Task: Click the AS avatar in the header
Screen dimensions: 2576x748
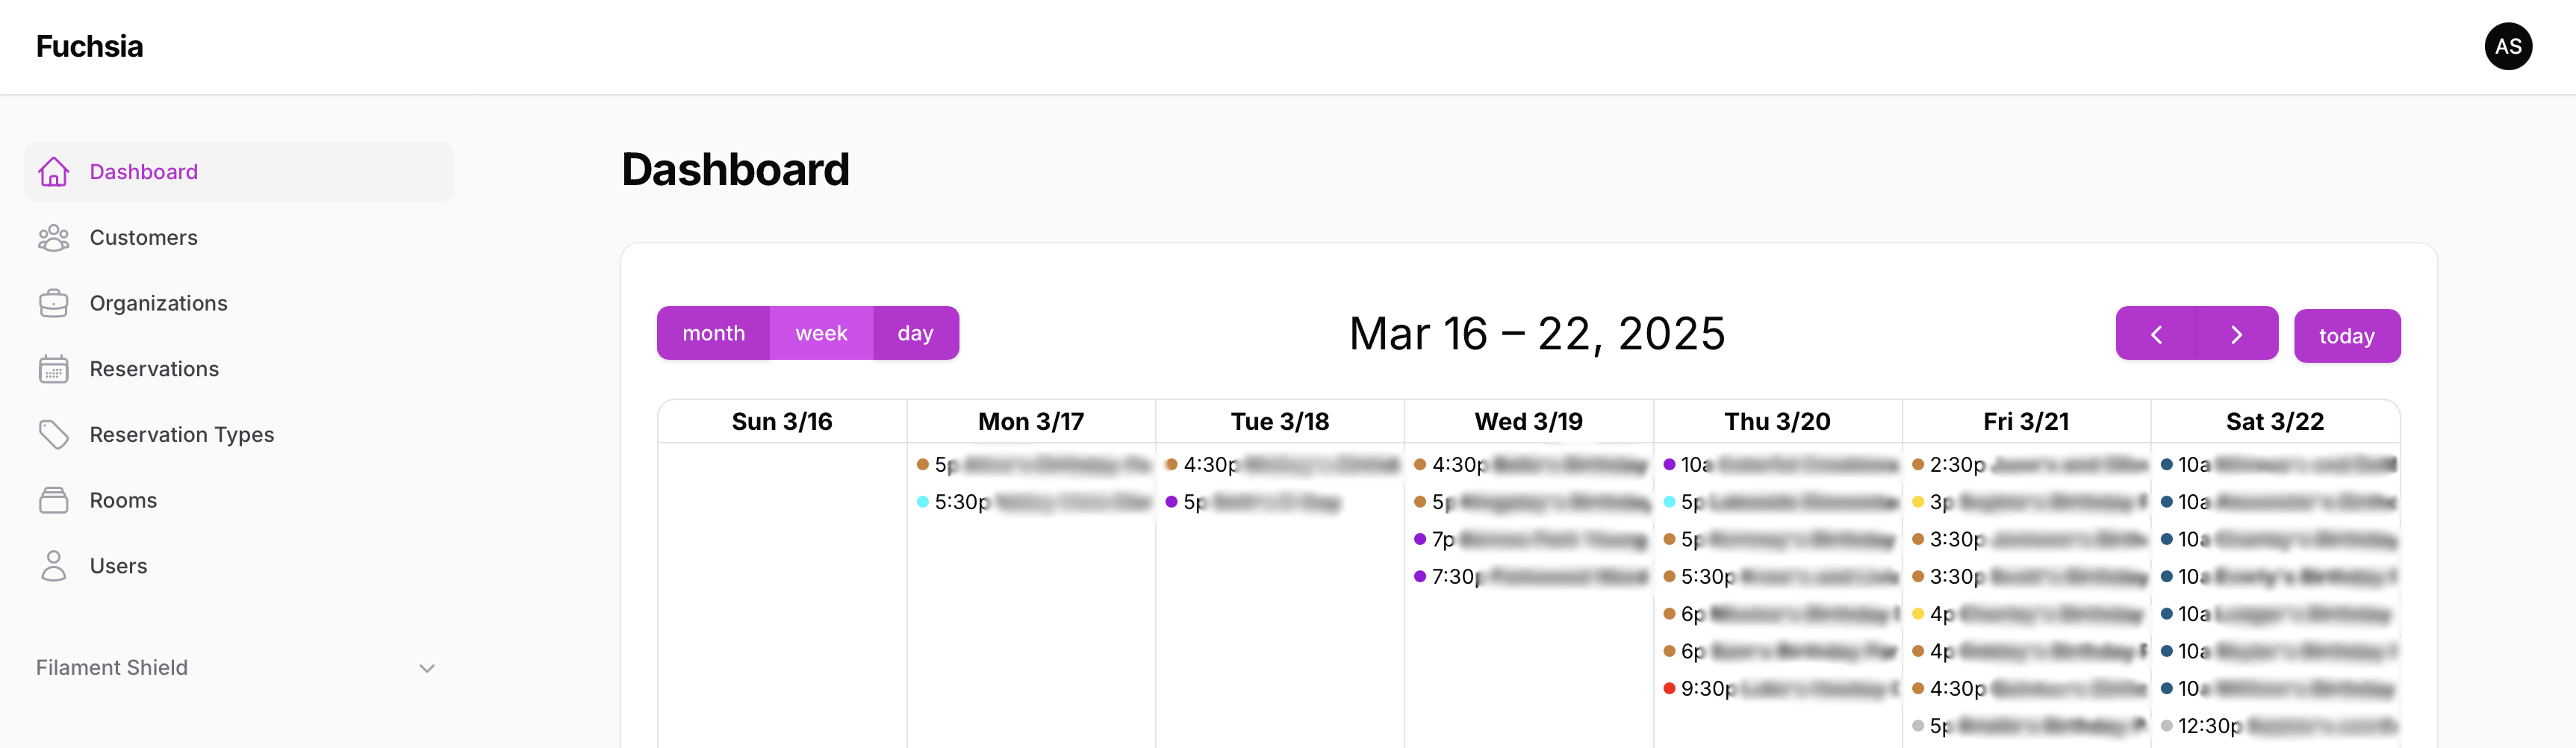Action: click(x=2508, y=46)
